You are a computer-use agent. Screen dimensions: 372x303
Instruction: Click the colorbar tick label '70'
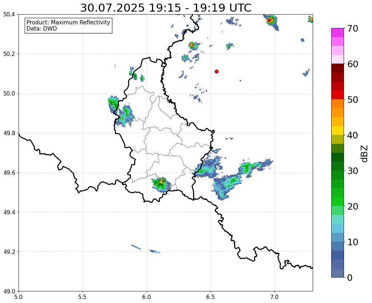(353, 28)
